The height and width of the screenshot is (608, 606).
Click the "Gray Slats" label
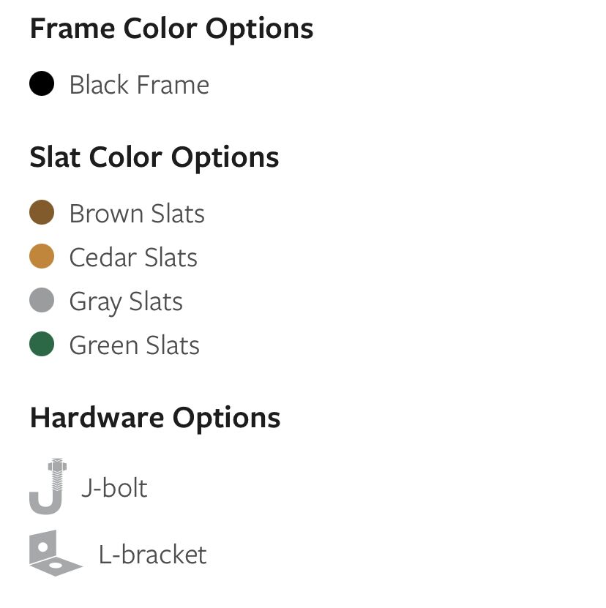point(126,301)
